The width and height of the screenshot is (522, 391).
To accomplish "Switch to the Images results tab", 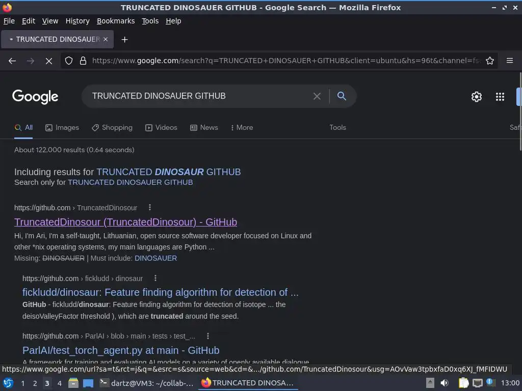I will 62,128.
